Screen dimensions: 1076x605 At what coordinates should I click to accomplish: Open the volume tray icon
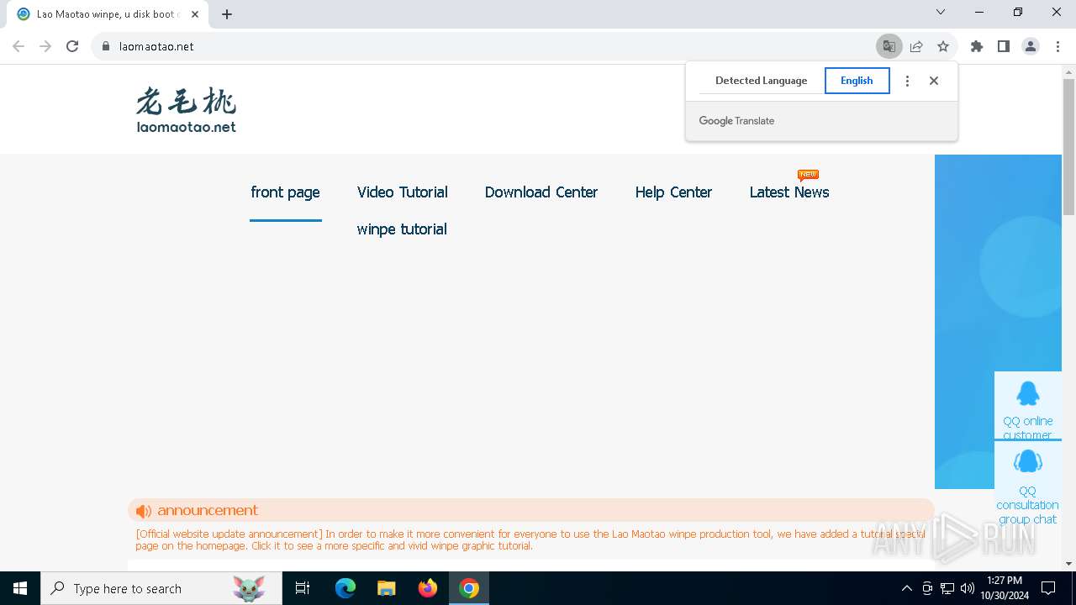(968, 588)
